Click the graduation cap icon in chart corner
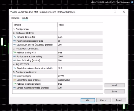This screenshot has height=111, width=134. point(132,2)
